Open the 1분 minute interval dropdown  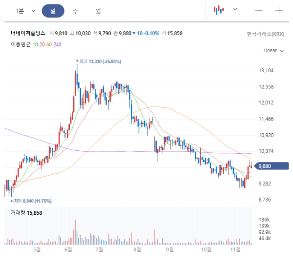25,11
